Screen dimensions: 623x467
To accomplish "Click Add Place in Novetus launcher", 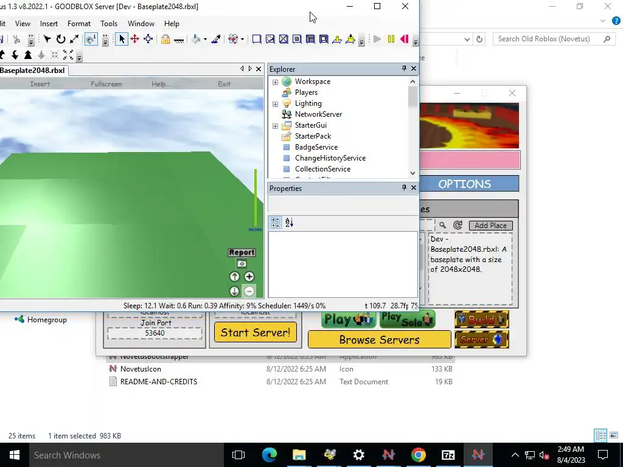I will click(x=491, y=225).
